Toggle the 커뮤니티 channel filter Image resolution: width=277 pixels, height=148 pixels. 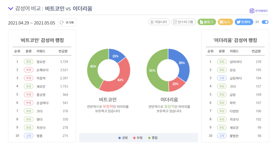[x=159, y=22]
